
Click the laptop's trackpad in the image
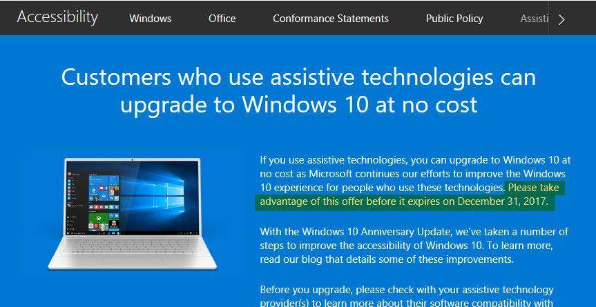131,262
